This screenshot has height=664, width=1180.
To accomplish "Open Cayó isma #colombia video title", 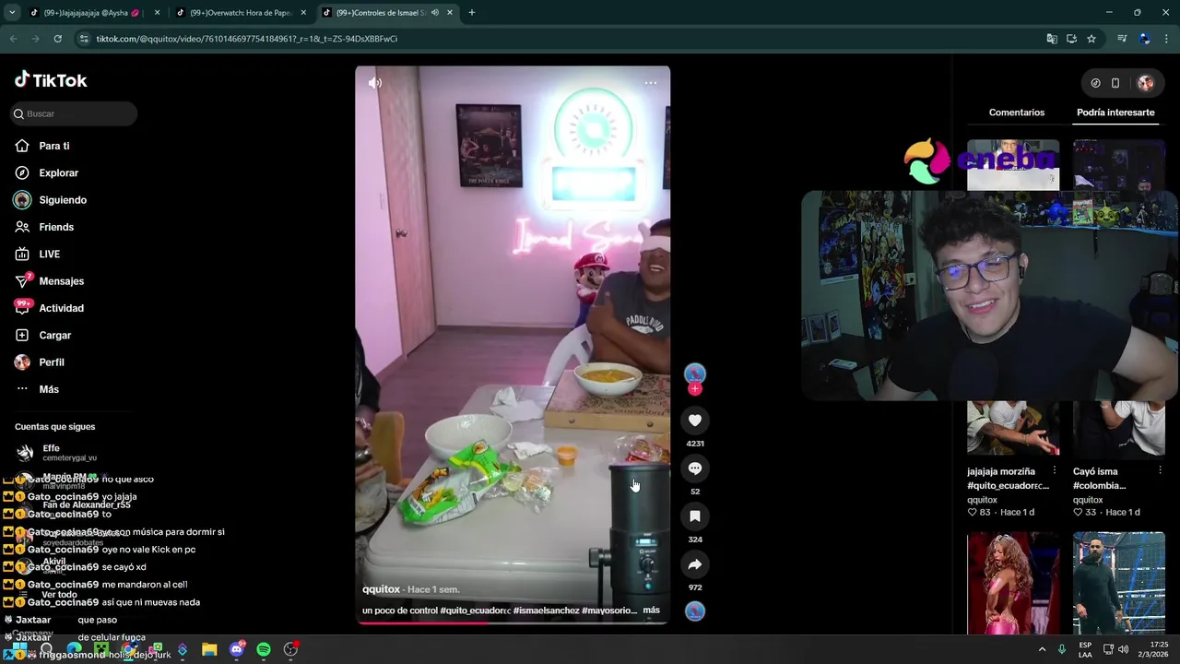I will tap(1100, 479).
